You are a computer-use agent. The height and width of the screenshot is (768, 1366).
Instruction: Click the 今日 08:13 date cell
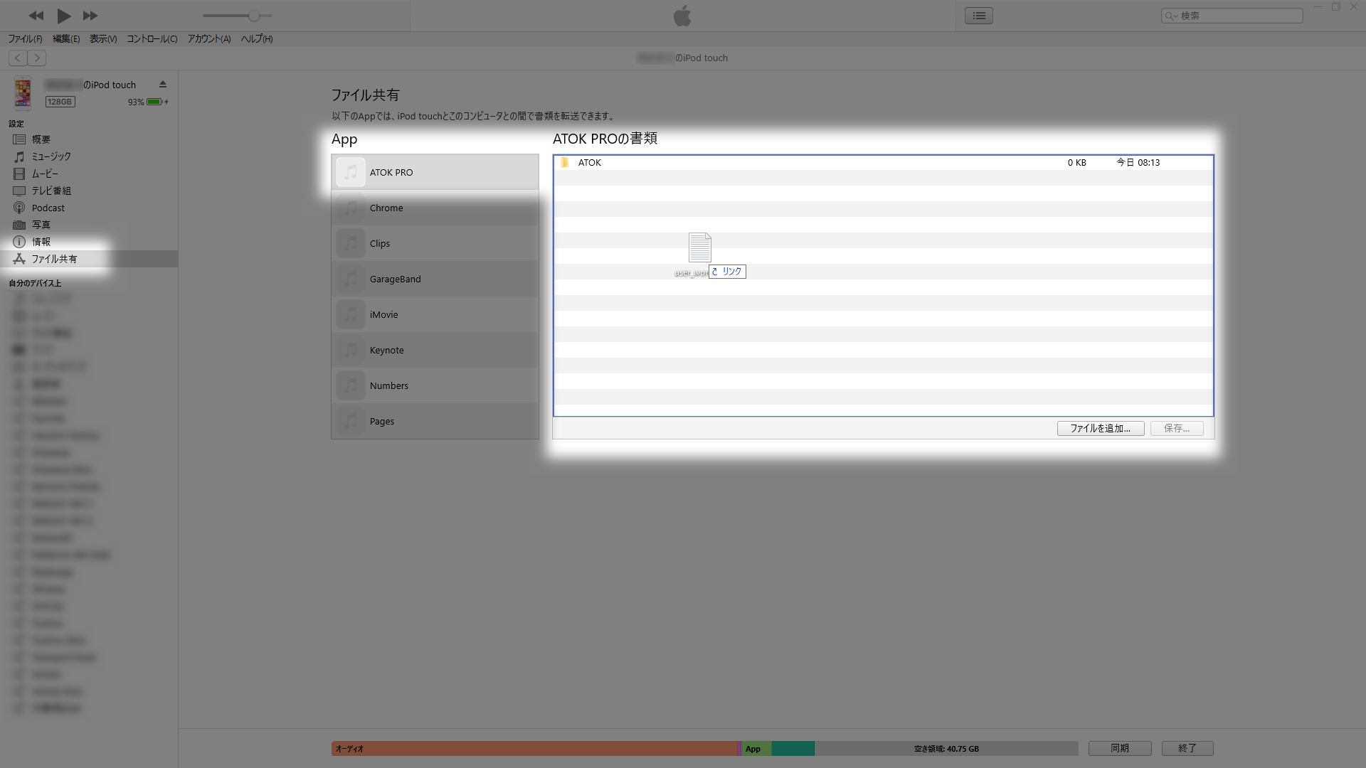(x=1138, y=163)
